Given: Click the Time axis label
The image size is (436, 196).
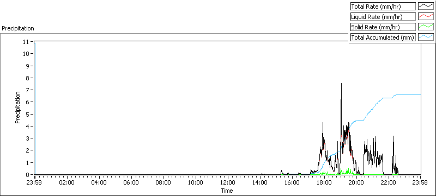Looking at the screenshot, I should point(227,191).
